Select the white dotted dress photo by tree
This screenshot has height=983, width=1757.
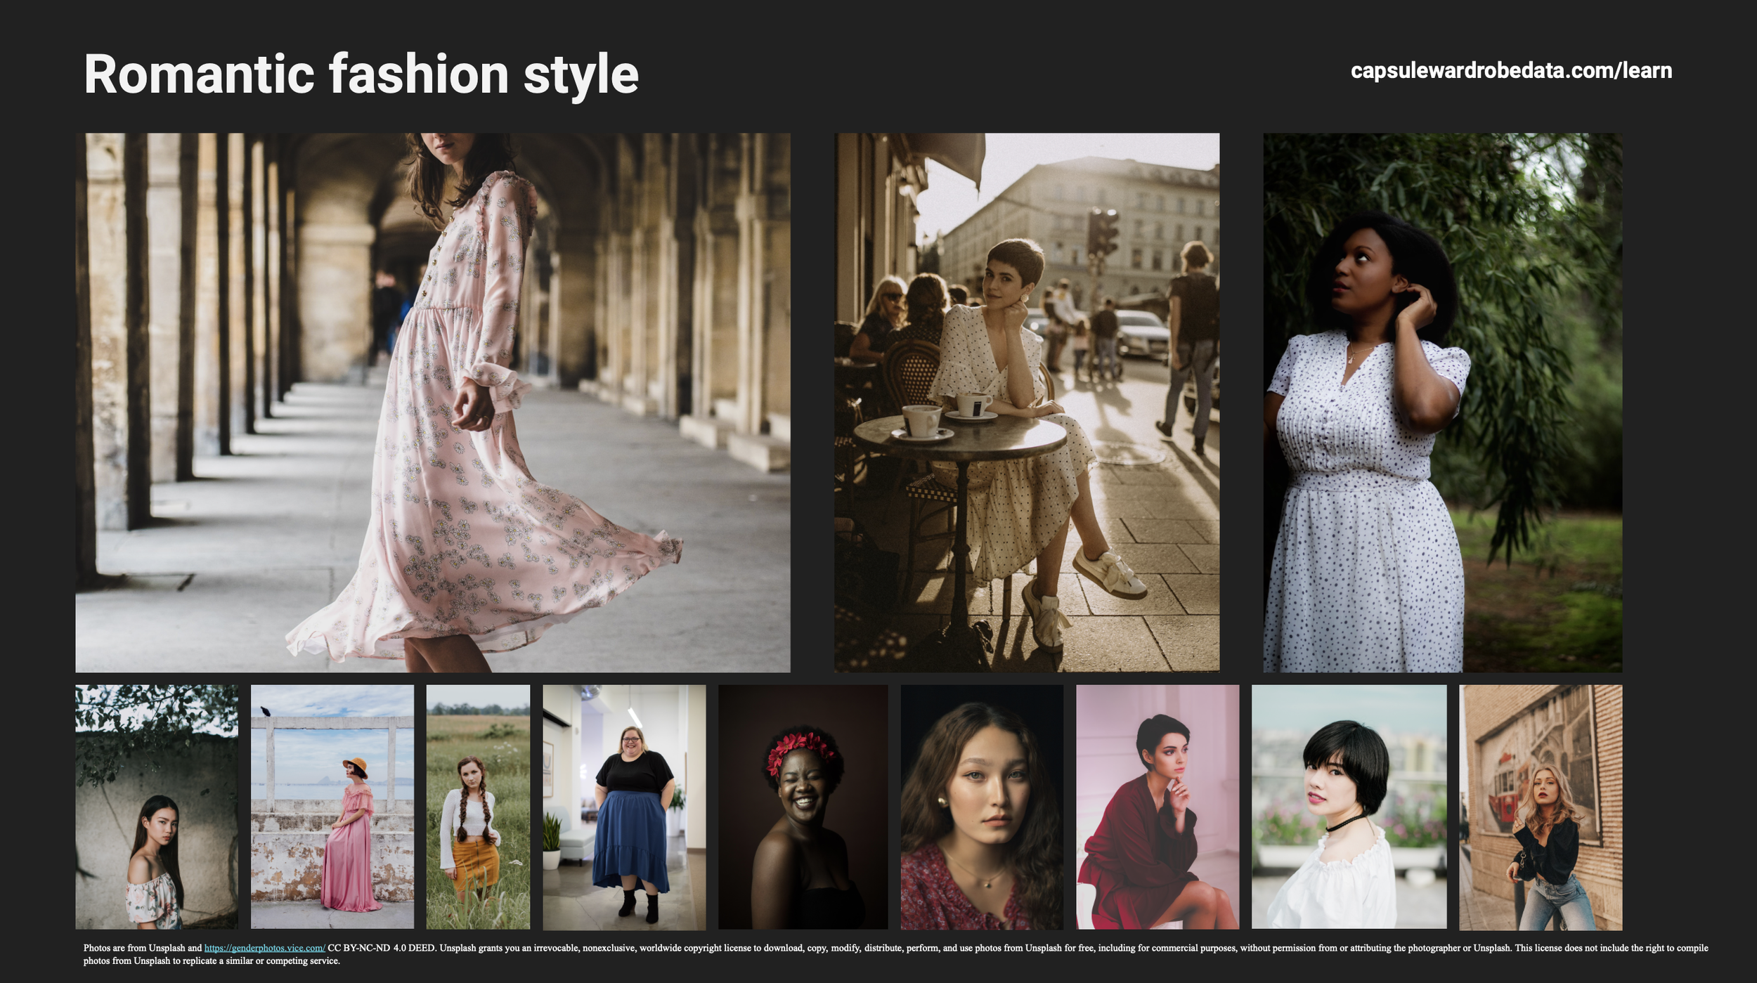(x=1441, y=402)
